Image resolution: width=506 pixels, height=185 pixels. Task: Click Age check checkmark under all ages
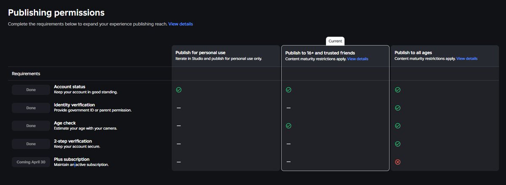[x=398, y=126]
